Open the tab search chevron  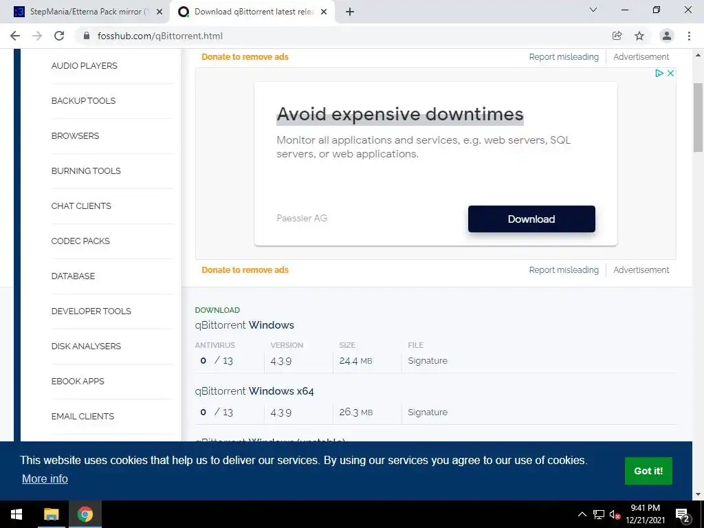[593, 10]
